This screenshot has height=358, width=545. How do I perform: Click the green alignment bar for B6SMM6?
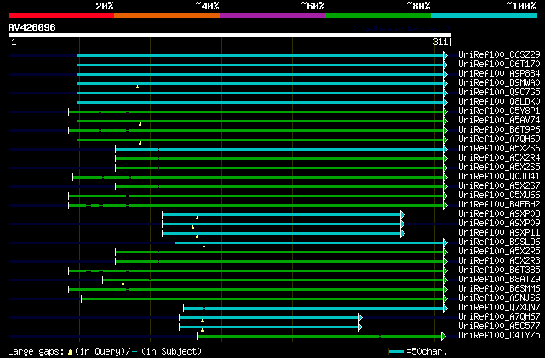coord(255,290)
